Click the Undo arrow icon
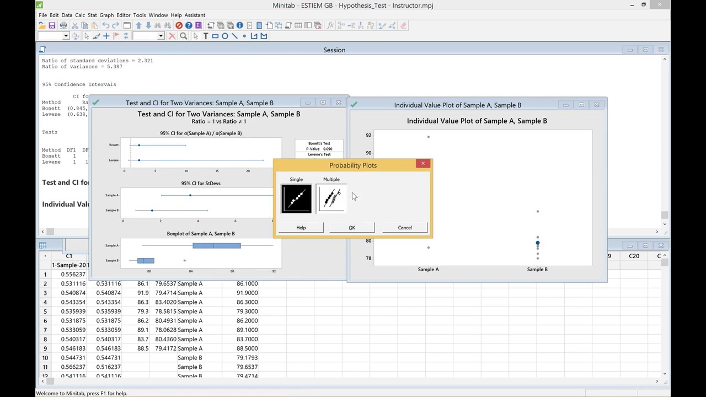 click(x=105, y=25)
